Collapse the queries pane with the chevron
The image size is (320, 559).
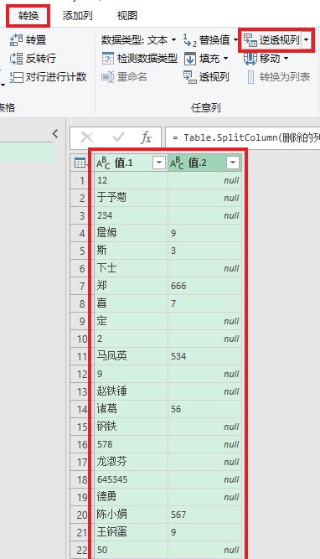click(55, 134)
